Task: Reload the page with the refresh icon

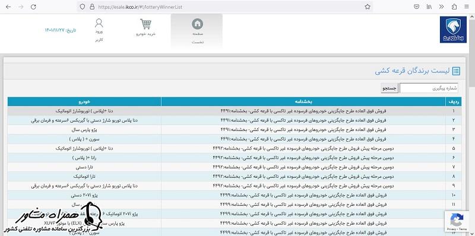Action: pos(34,7)
